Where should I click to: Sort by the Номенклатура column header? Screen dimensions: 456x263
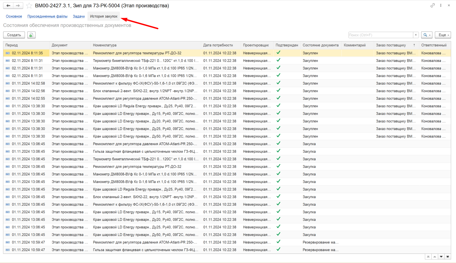[x=146, y=45]
